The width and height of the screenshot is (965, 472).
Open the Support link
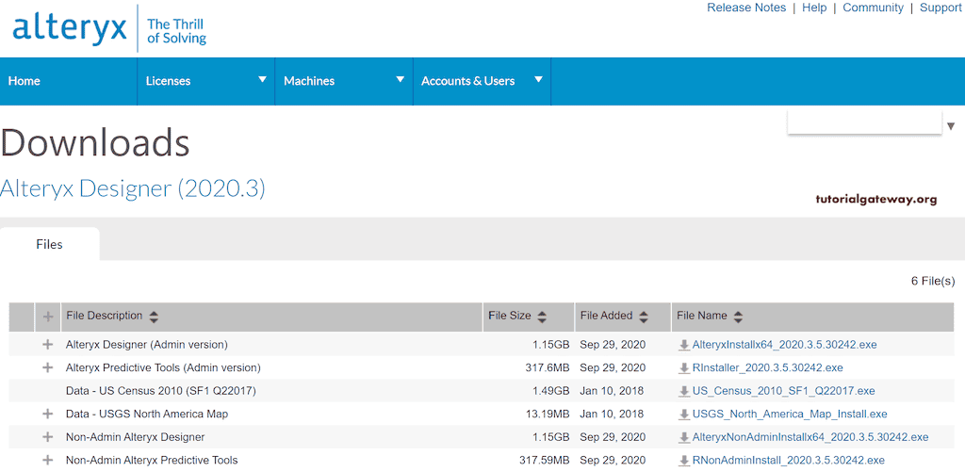[x=940, y=8]
